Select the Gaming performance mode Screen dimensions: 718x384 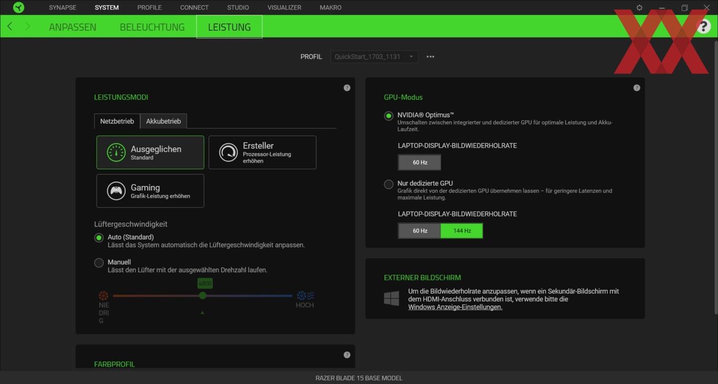coord(150,191)
